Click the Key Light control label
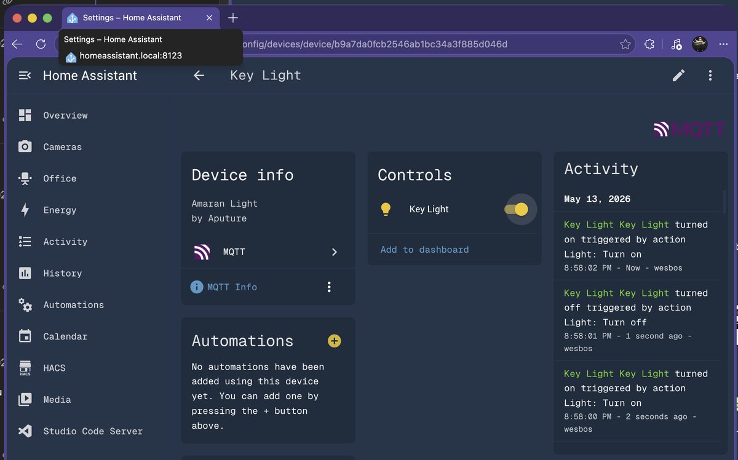The width and height of the screenshot is (738, 460). pos(429,209)
